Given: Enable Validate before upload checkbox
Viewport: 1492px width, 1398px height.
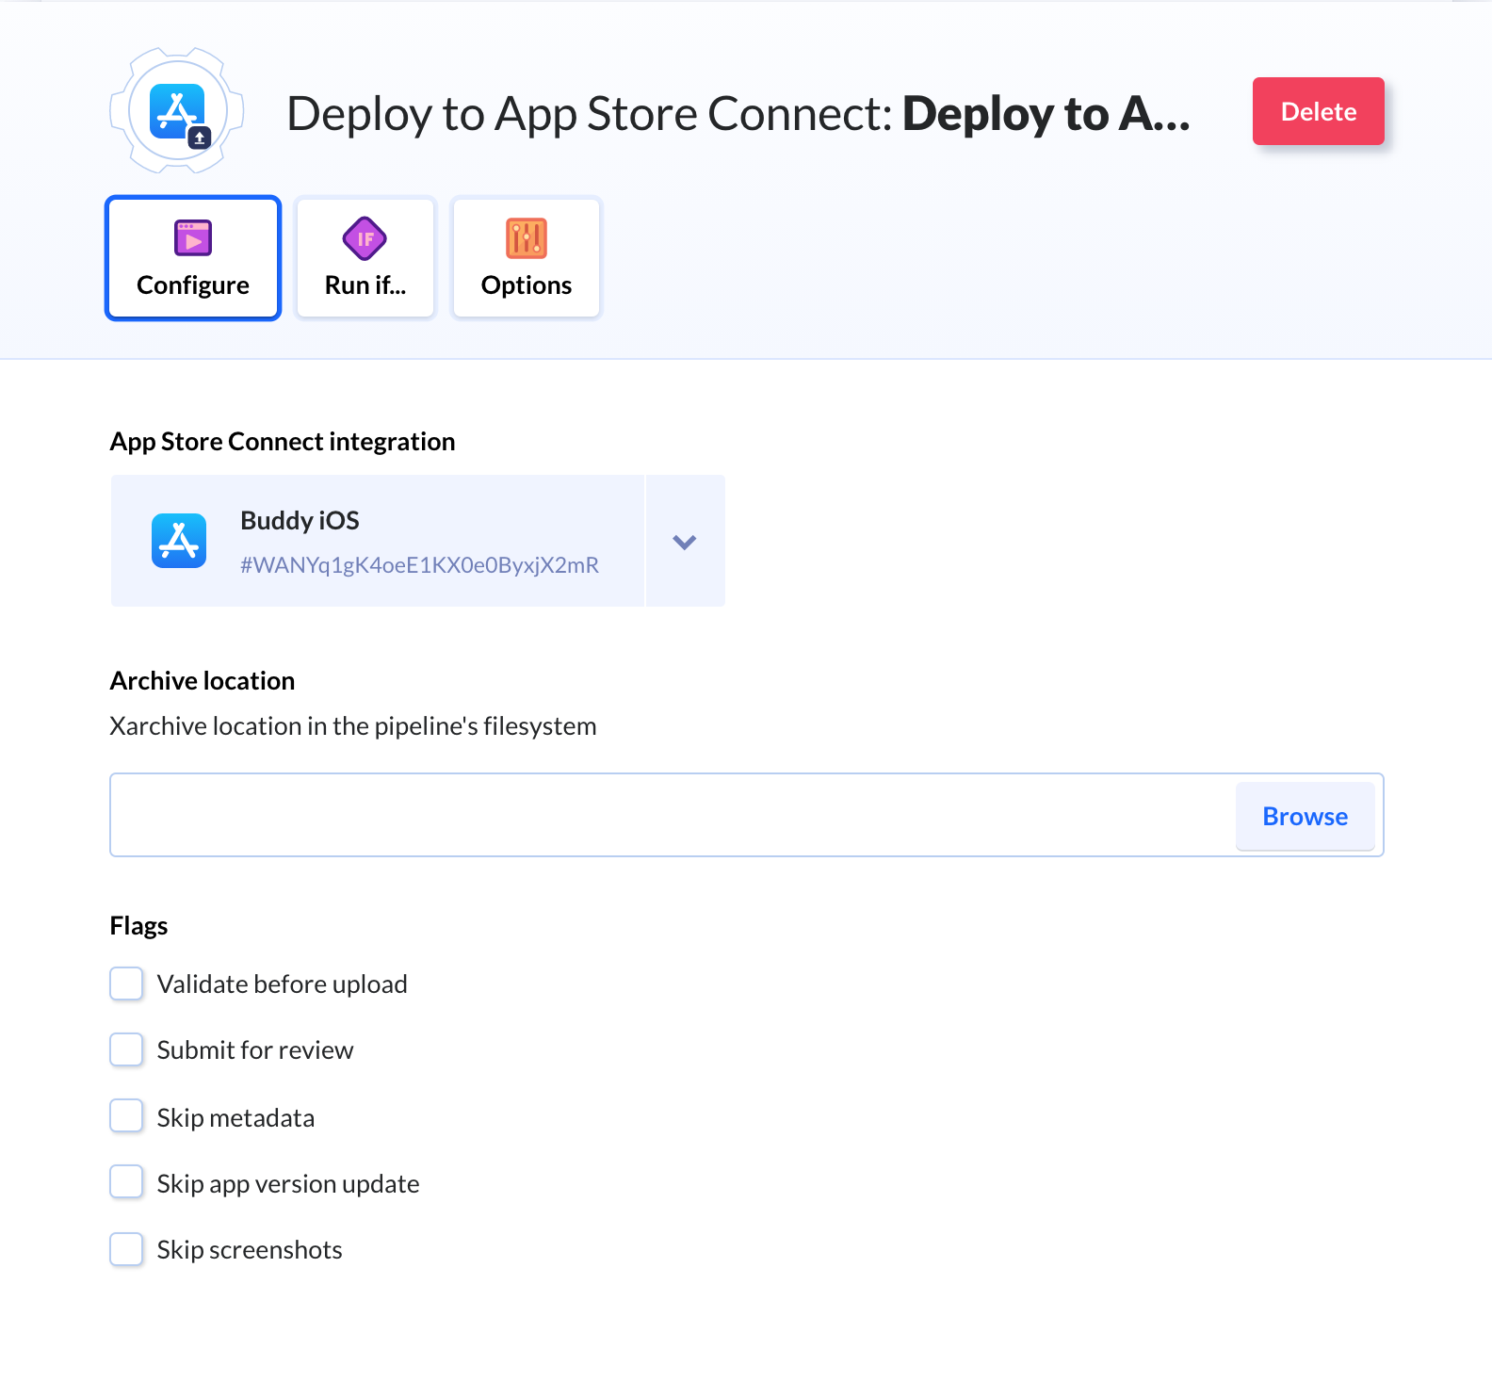Looking at the screenshot, I should (126, 983).
